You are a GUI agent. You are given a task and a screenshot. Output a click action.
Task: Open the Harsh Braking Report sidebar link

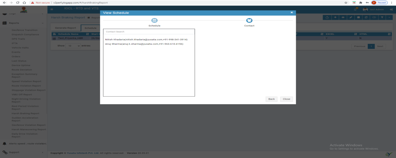pos(25,113)
